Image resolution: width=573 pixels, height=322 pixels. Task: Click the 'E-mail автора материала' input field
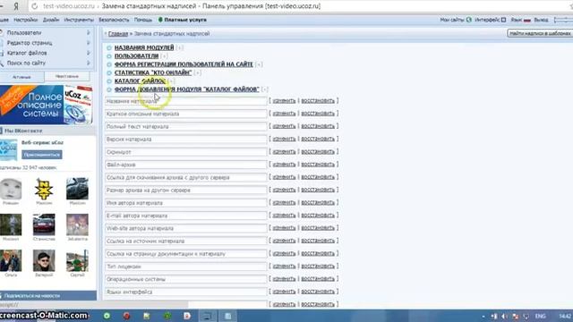pos(186,216)
